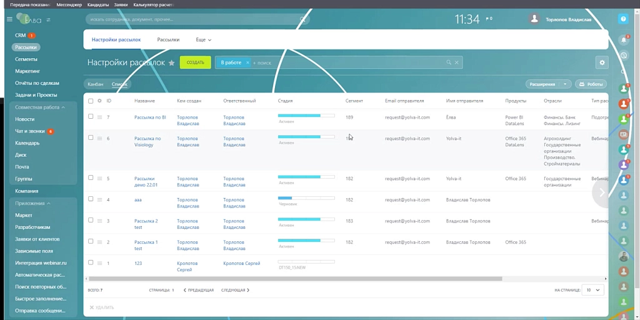Toggle the select-all checkbox in table header
Image resolution: width=640 pixels, height=320 pixels.
tap(91, 101)
